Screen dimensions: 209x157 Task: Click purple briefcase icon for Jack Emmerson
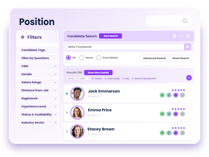tap(176, 95)
